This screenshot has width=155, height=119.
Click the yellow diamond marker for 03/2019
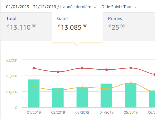(x=82, y=87)
